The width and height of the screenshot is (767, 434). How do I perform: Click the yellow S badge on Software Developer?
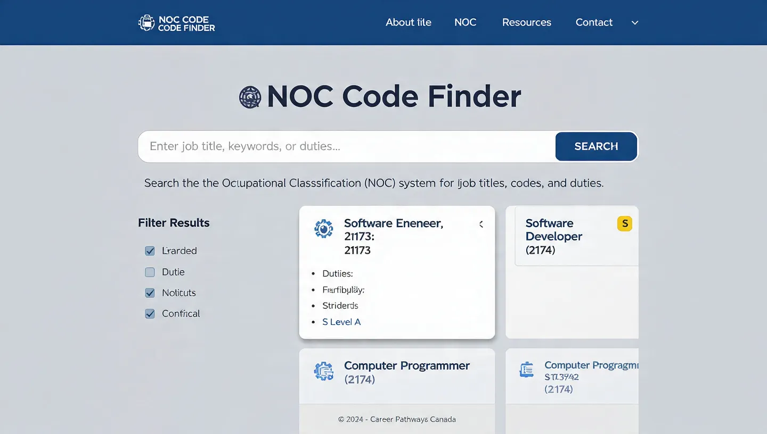tap(624, 223)
